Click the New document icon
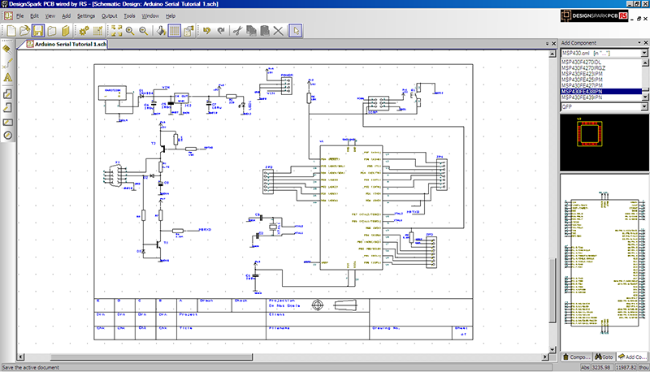 point(11,31)
